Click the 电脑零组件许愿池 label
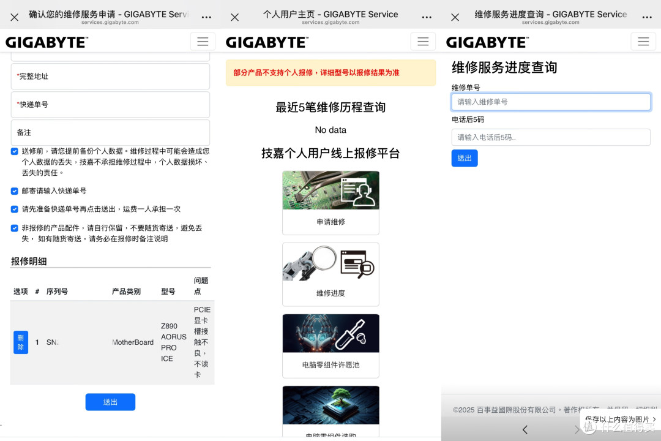Screen dimensions: 661x441 (x=331, y=365)
